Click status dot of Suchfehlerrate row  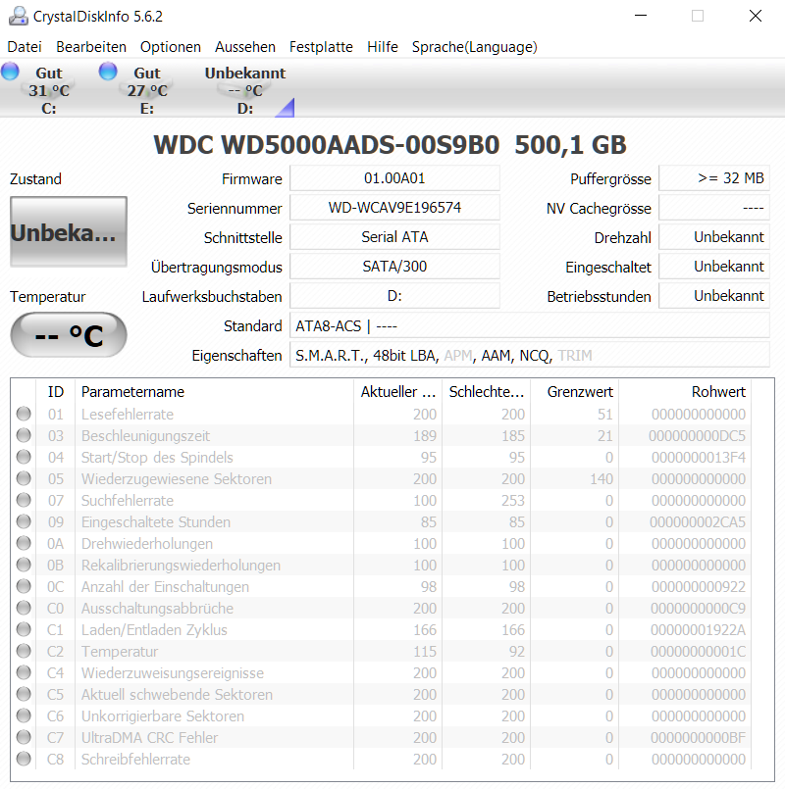point(24,500)
